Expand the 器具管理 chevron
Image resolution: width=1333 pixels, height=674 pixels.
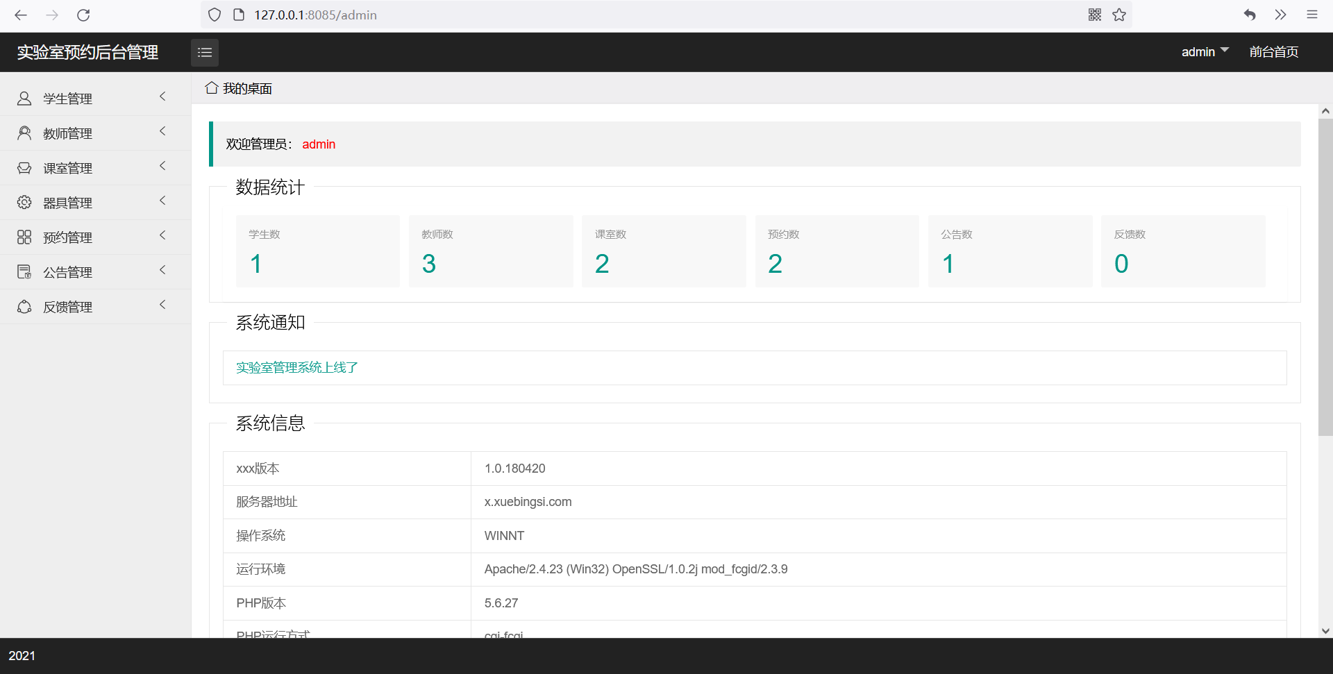coord(162,201)
